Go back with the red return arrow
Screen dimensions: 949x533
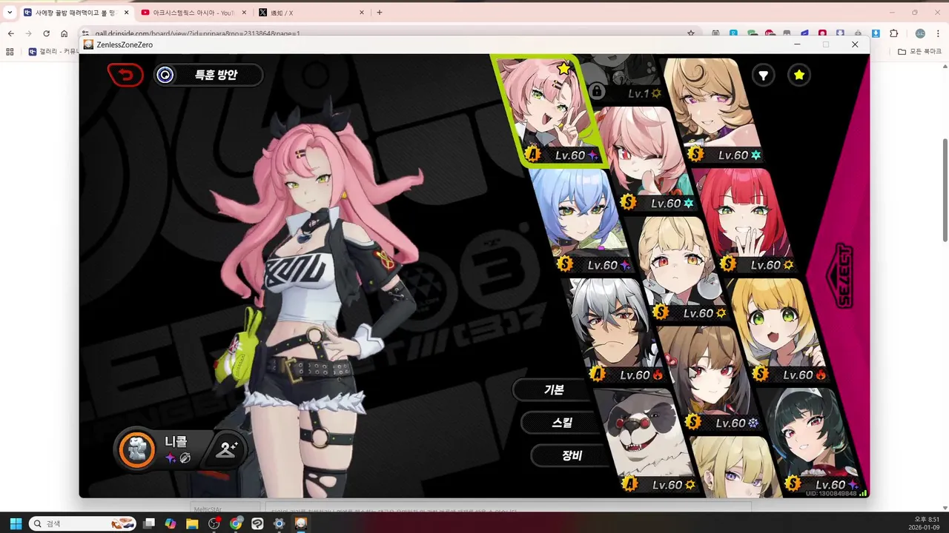125,75
